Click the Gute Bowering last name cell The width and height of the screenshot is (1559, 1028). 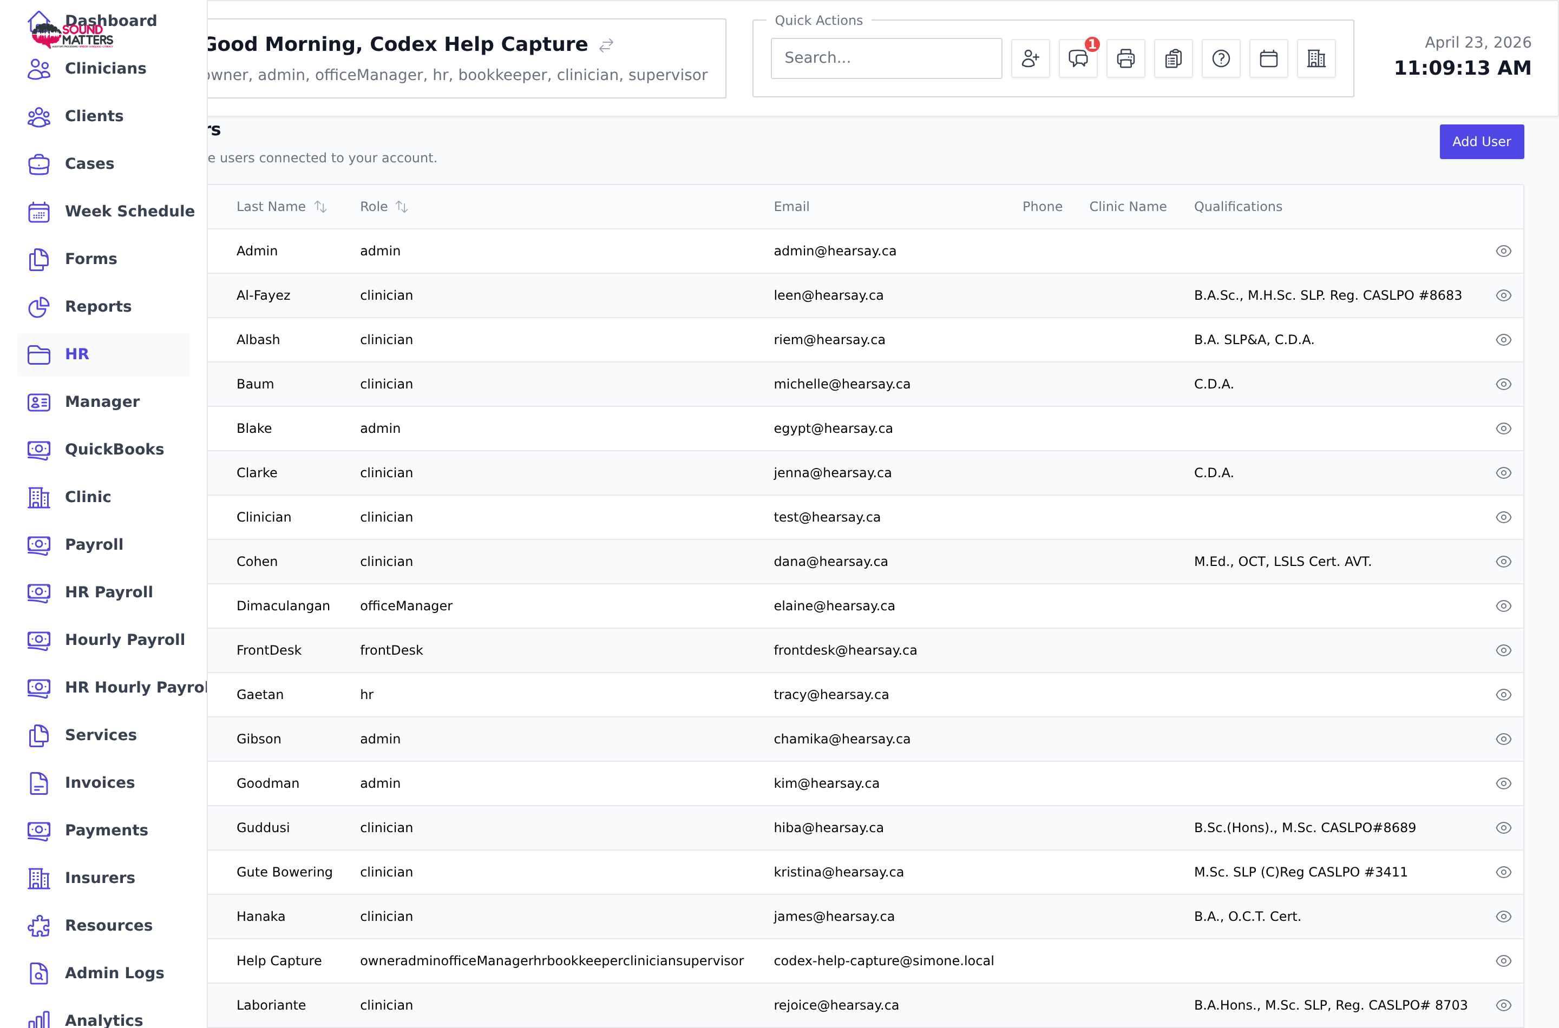click(x=284, y=872)
